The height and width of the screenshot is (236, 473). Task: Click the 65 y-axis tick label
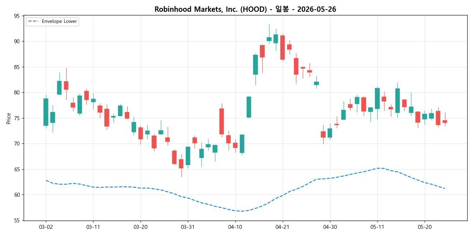(x=17, y=169)
